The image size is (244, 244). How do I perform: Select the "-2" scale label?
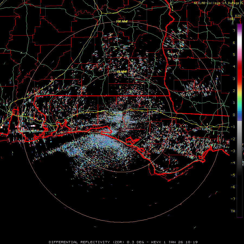233,139
